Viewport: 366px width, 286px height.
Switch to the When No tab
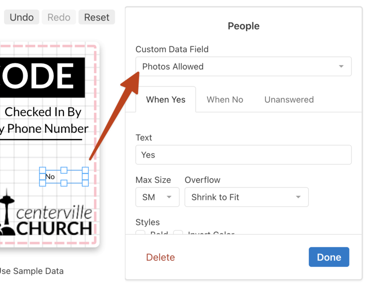tap(225, 100)
